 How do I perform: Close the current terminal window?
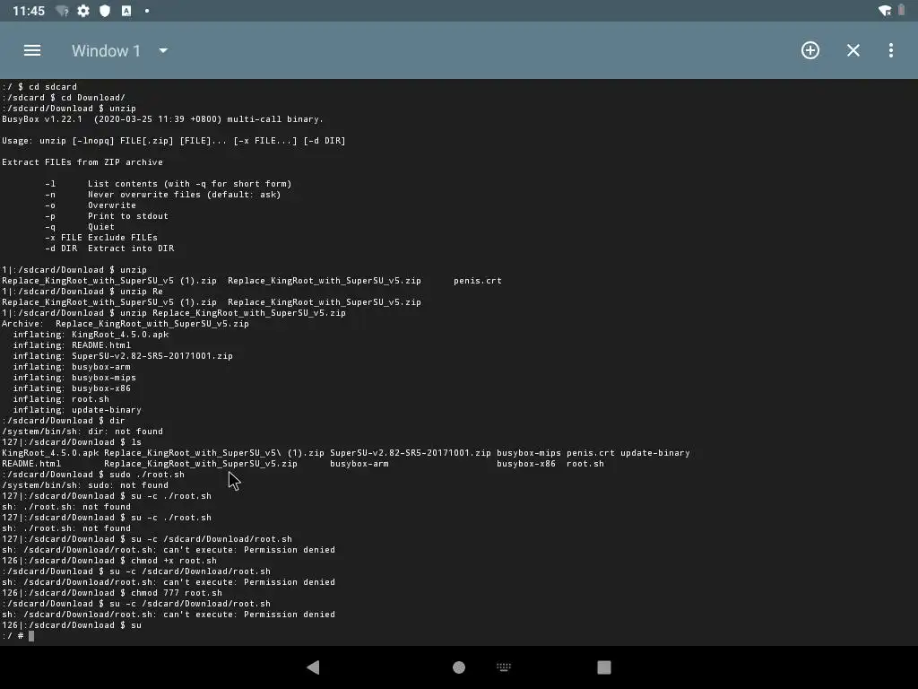853,50
